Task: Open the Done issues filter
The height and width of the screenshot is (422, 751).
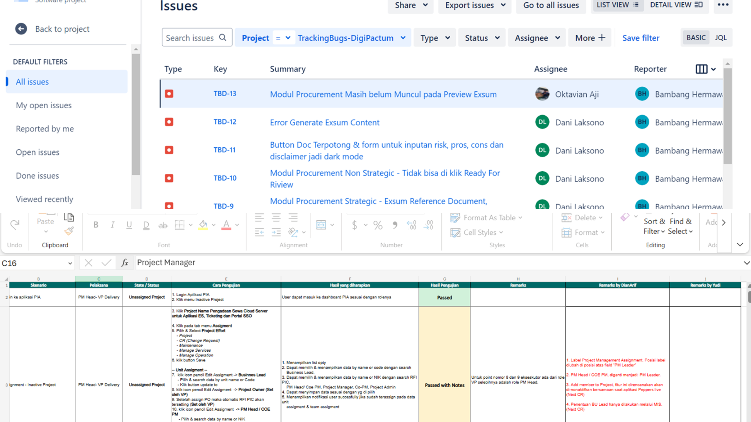Action: click(x=38, y=176)
